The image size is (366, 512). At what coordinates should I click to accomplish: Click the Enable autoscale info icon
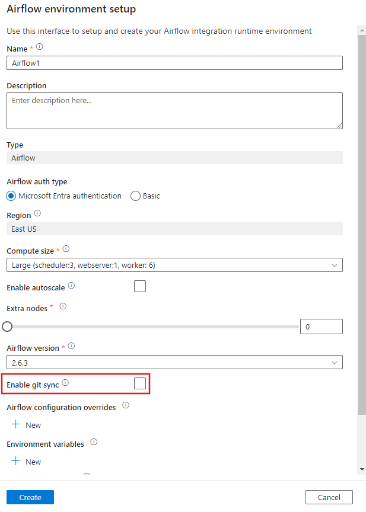[x=71, y=285]
